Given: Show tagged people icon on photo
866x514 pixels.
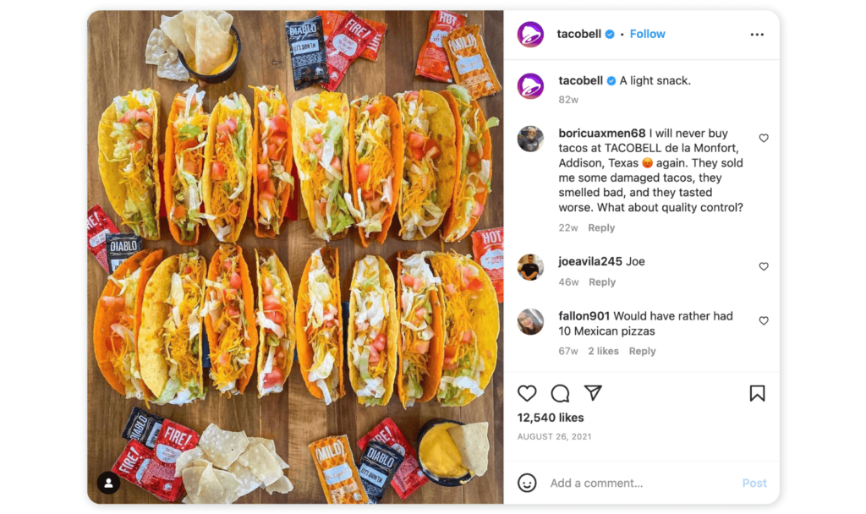Looking at the screenshot, I should 109,483.
